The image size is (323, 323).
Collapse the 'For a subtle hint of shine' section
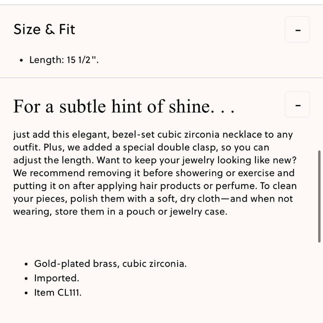tap(297, 104)
